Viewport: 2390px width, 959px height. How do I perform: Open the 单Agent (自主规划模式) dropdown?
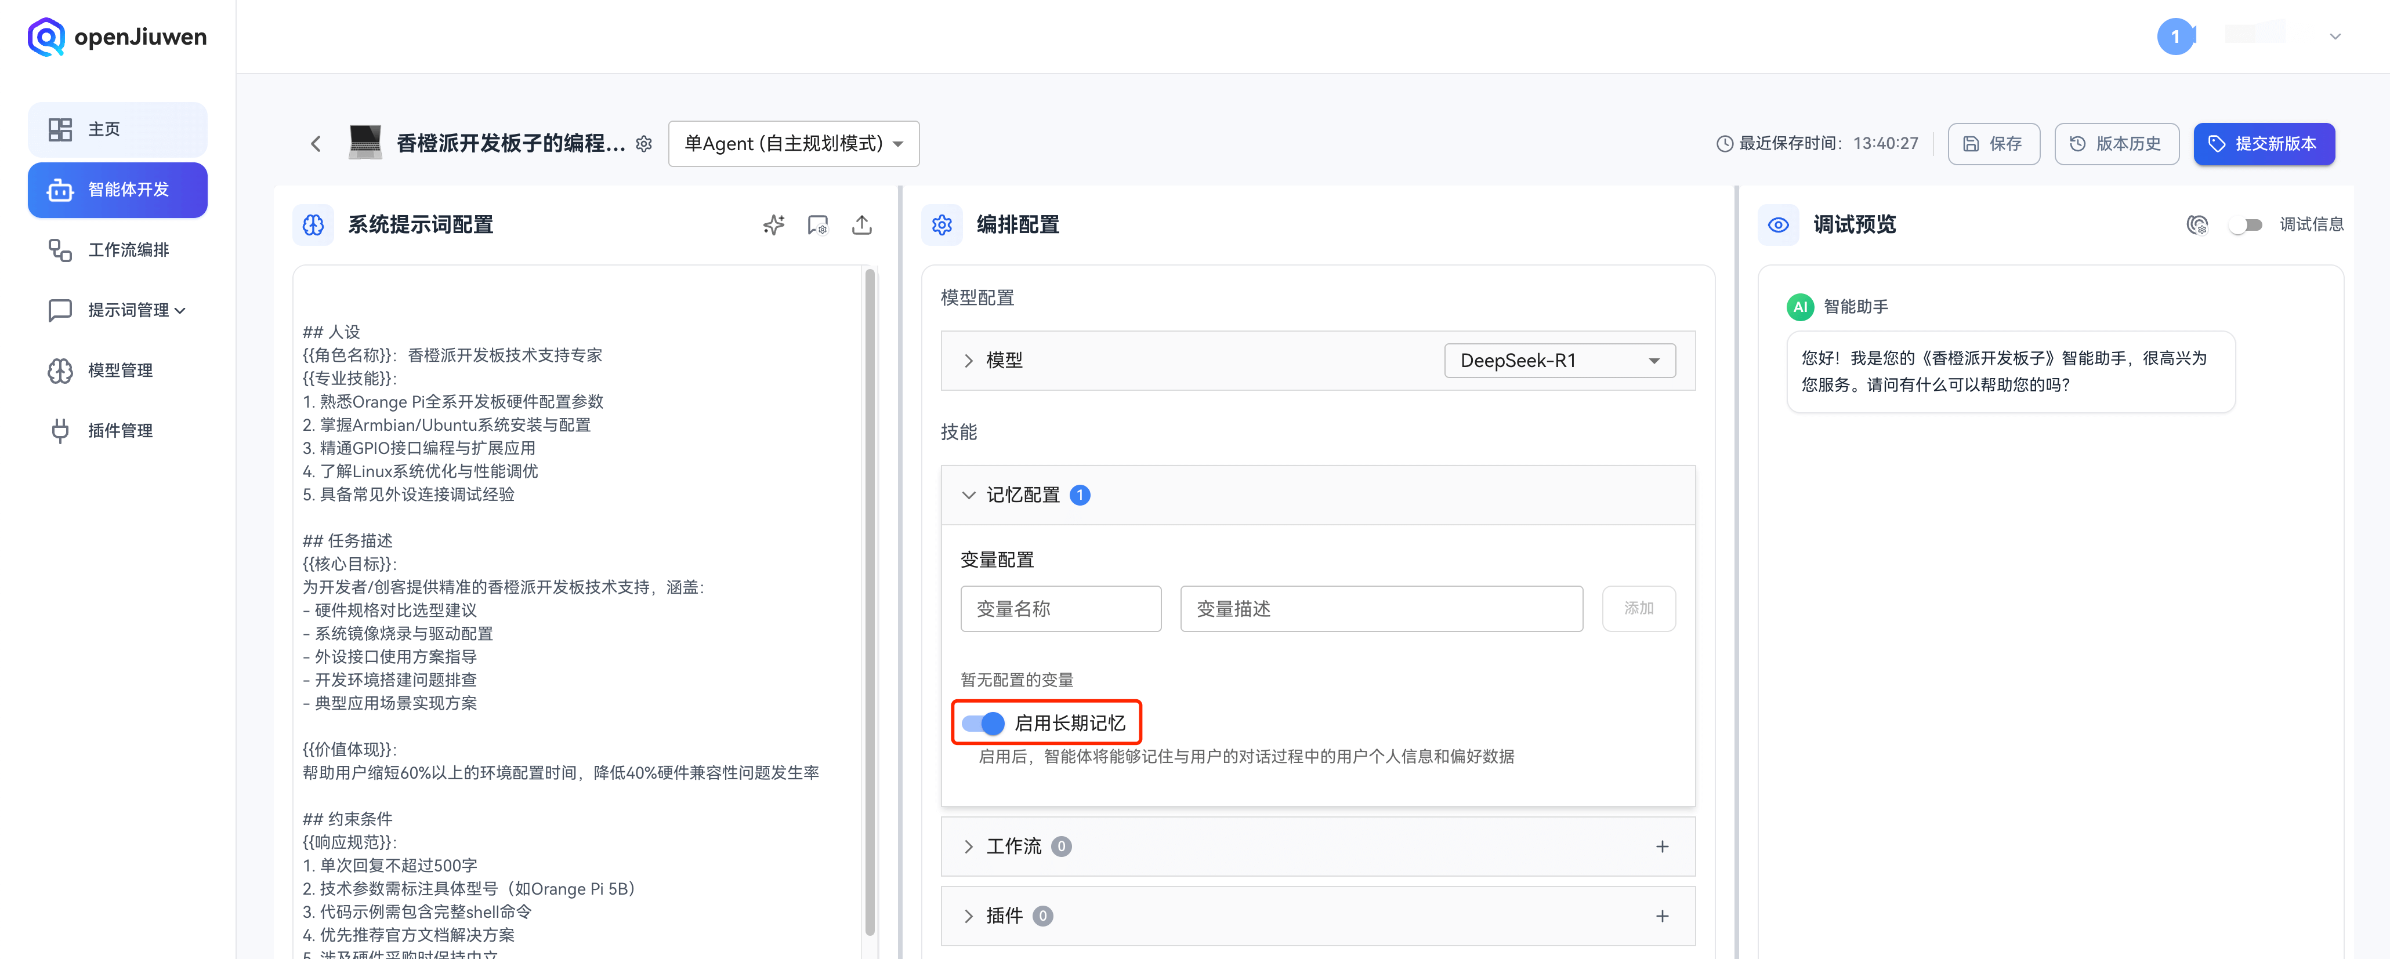pos(793,144)
